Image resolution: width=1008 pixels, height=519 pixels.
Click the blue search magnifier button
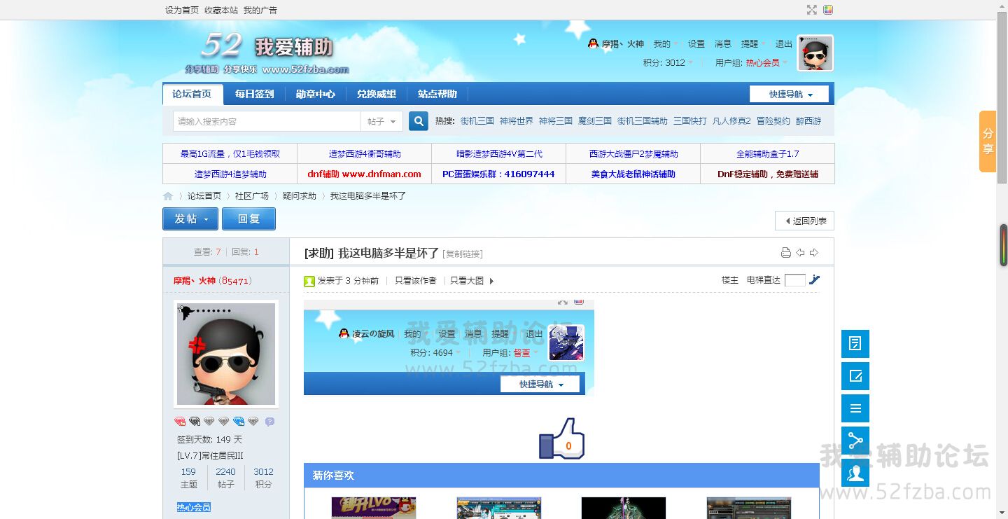point(419,121)
